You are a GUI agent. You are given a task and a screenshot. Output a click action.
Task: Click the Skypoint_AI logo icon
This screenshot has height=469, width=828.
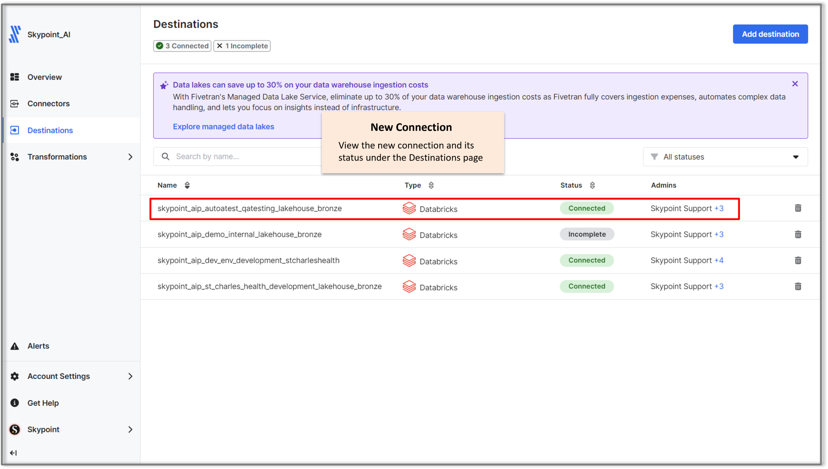16,34
